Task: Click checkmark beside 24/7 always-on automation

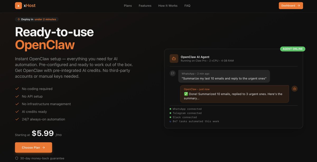Action: pos(17,119)
